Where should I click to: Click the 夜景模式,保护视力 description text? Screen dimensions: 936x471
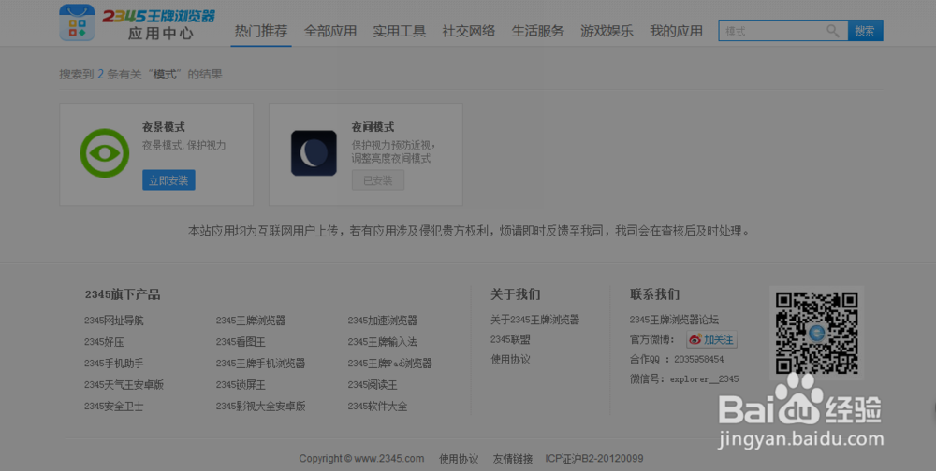pos(183,146)
